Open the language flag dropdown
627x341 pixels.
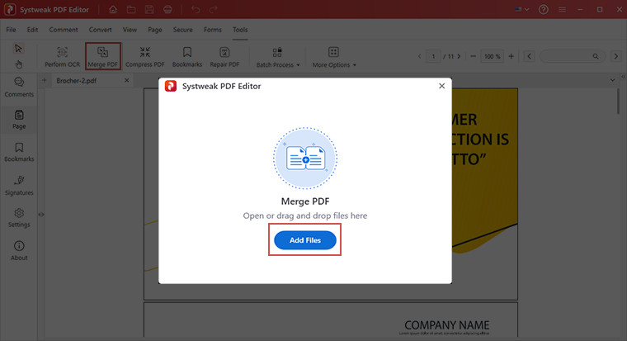coord(522,9)
